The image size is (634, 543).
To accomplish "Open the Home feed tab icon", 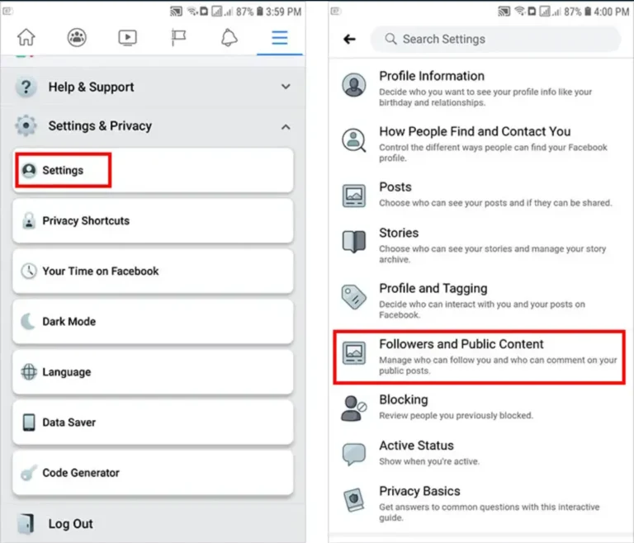I will 26,38.
